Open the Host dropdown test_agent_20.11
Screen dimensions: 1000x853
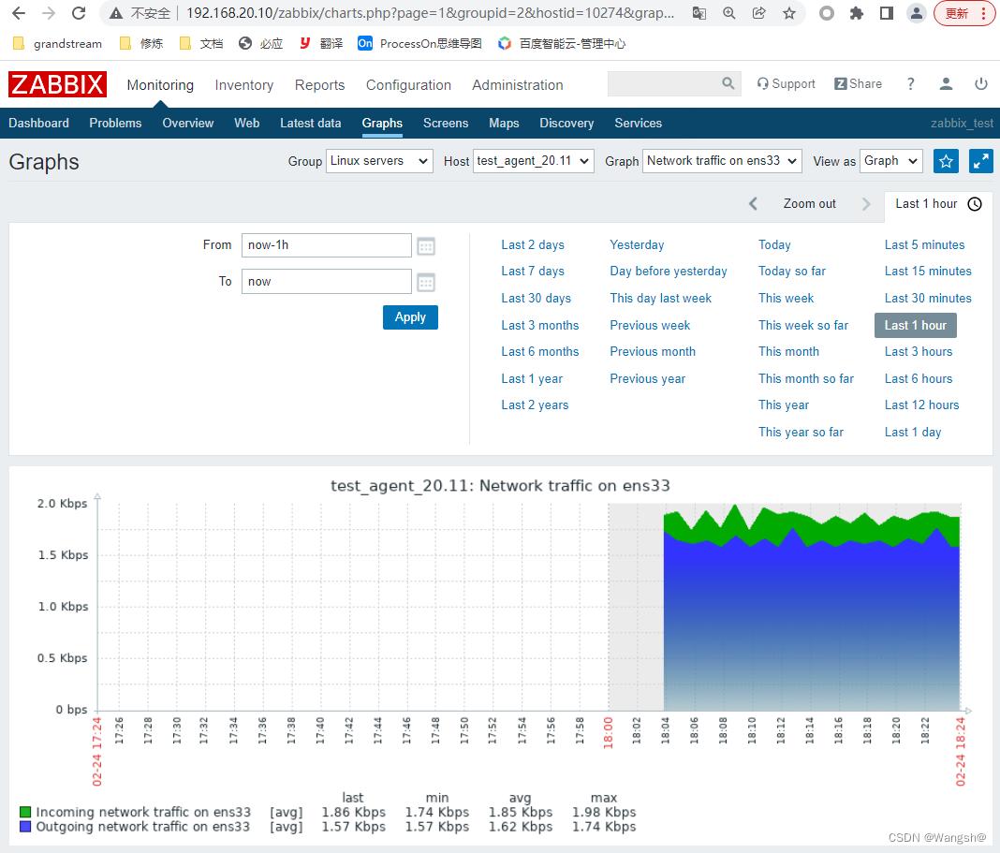click(x=533, y=161)
